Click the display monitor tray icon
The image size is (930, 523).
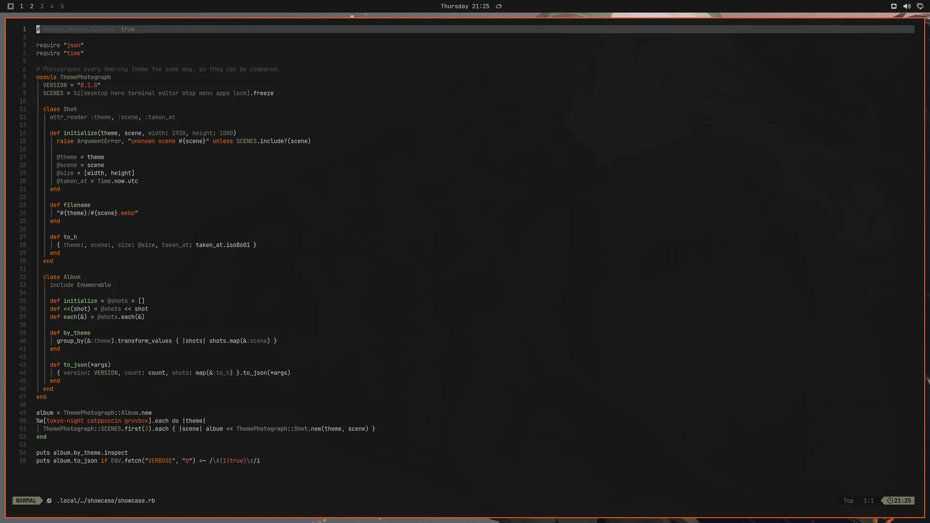click(x=920, y=6)
